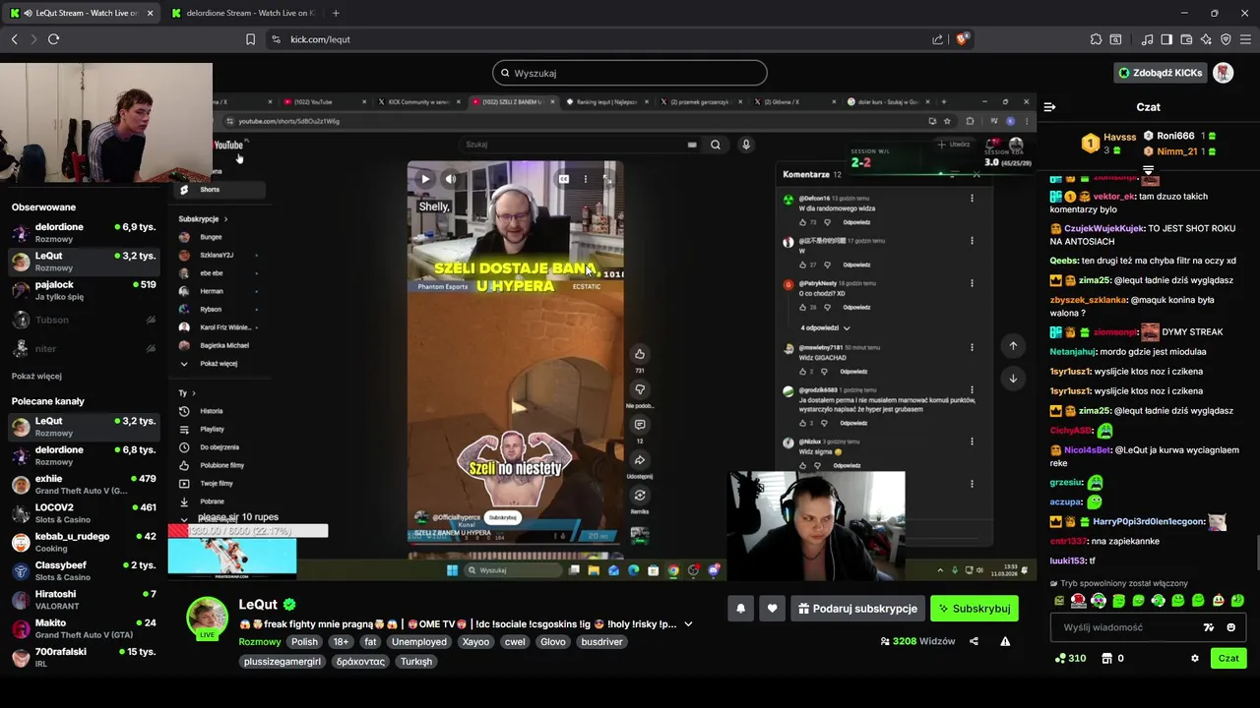Open the Brave share page icon

[937, 39]
